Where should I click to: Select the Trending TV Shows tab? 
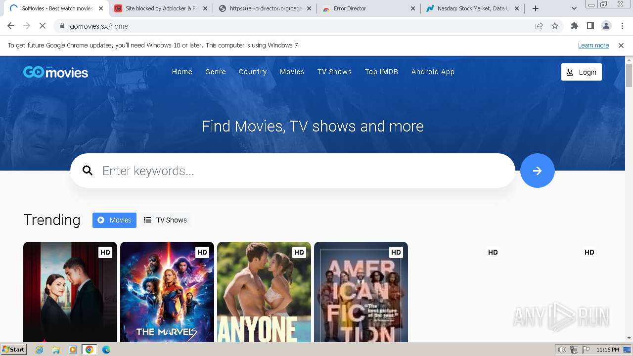click(x=165, y=220)
